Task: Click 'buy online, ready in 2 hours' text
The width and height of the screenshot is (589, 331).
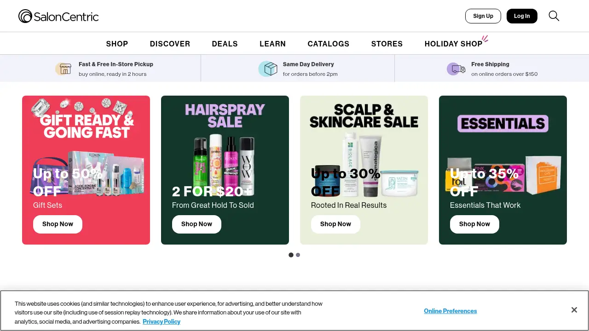Action: coord(113,74)
